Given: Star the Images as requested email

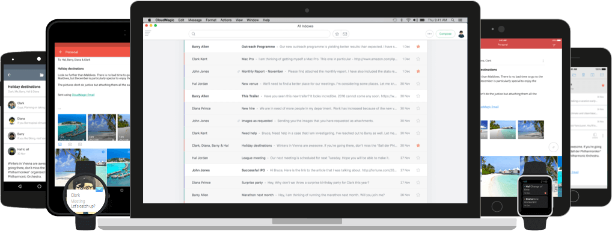Looking at the screenshot, I should click(x=418, y=121).
